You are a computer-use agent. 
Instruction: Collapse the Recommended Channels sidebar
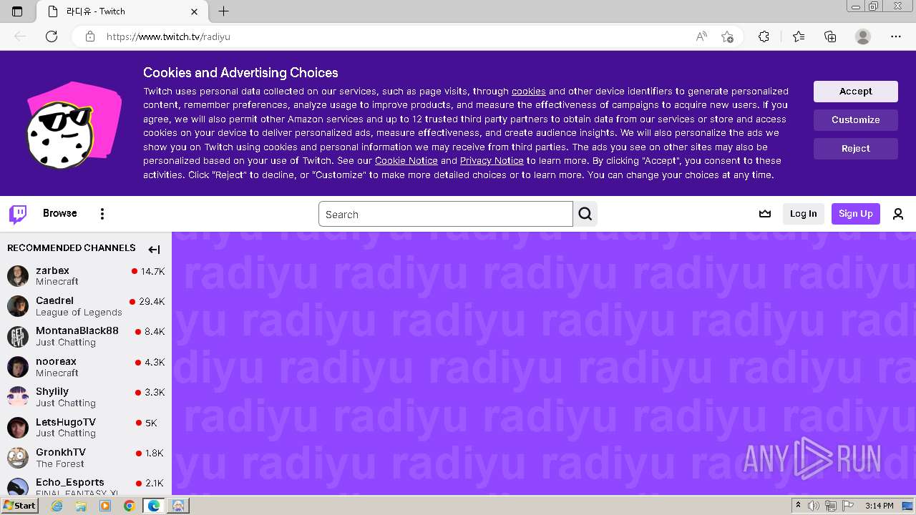(154, 250)
